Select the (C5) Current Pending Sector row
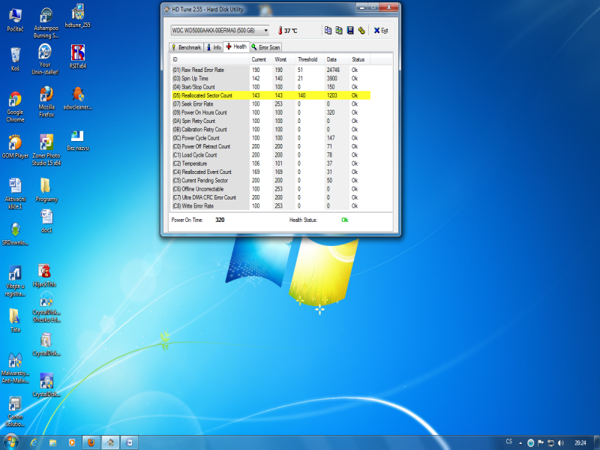 point(271,180)
